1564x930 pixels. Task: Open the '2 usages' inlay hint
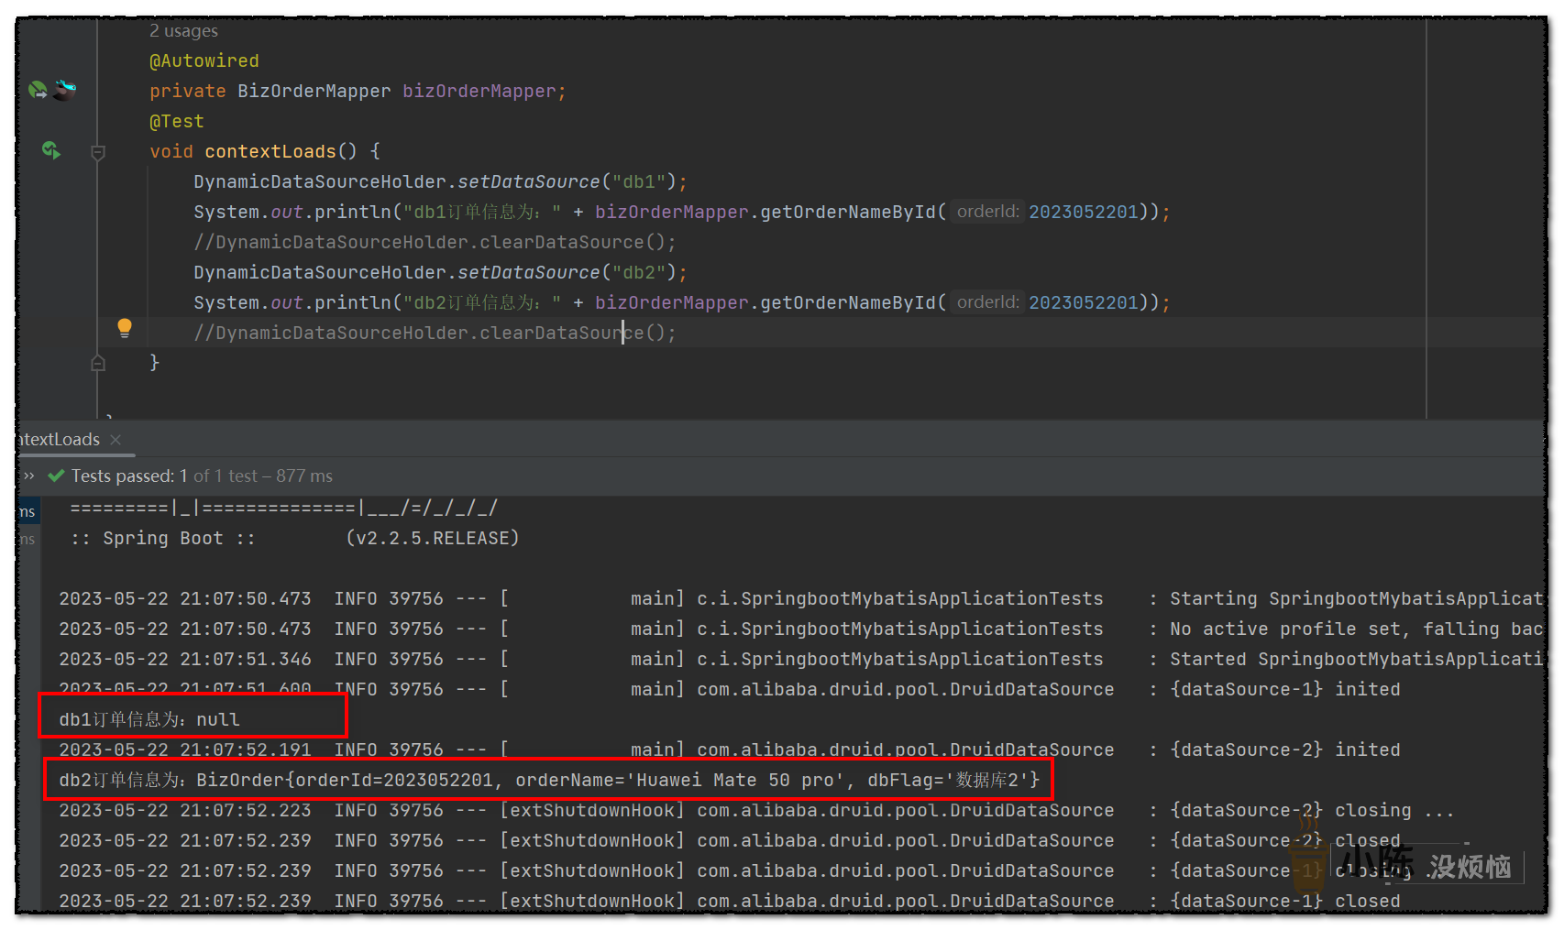(x=183, y=30)
